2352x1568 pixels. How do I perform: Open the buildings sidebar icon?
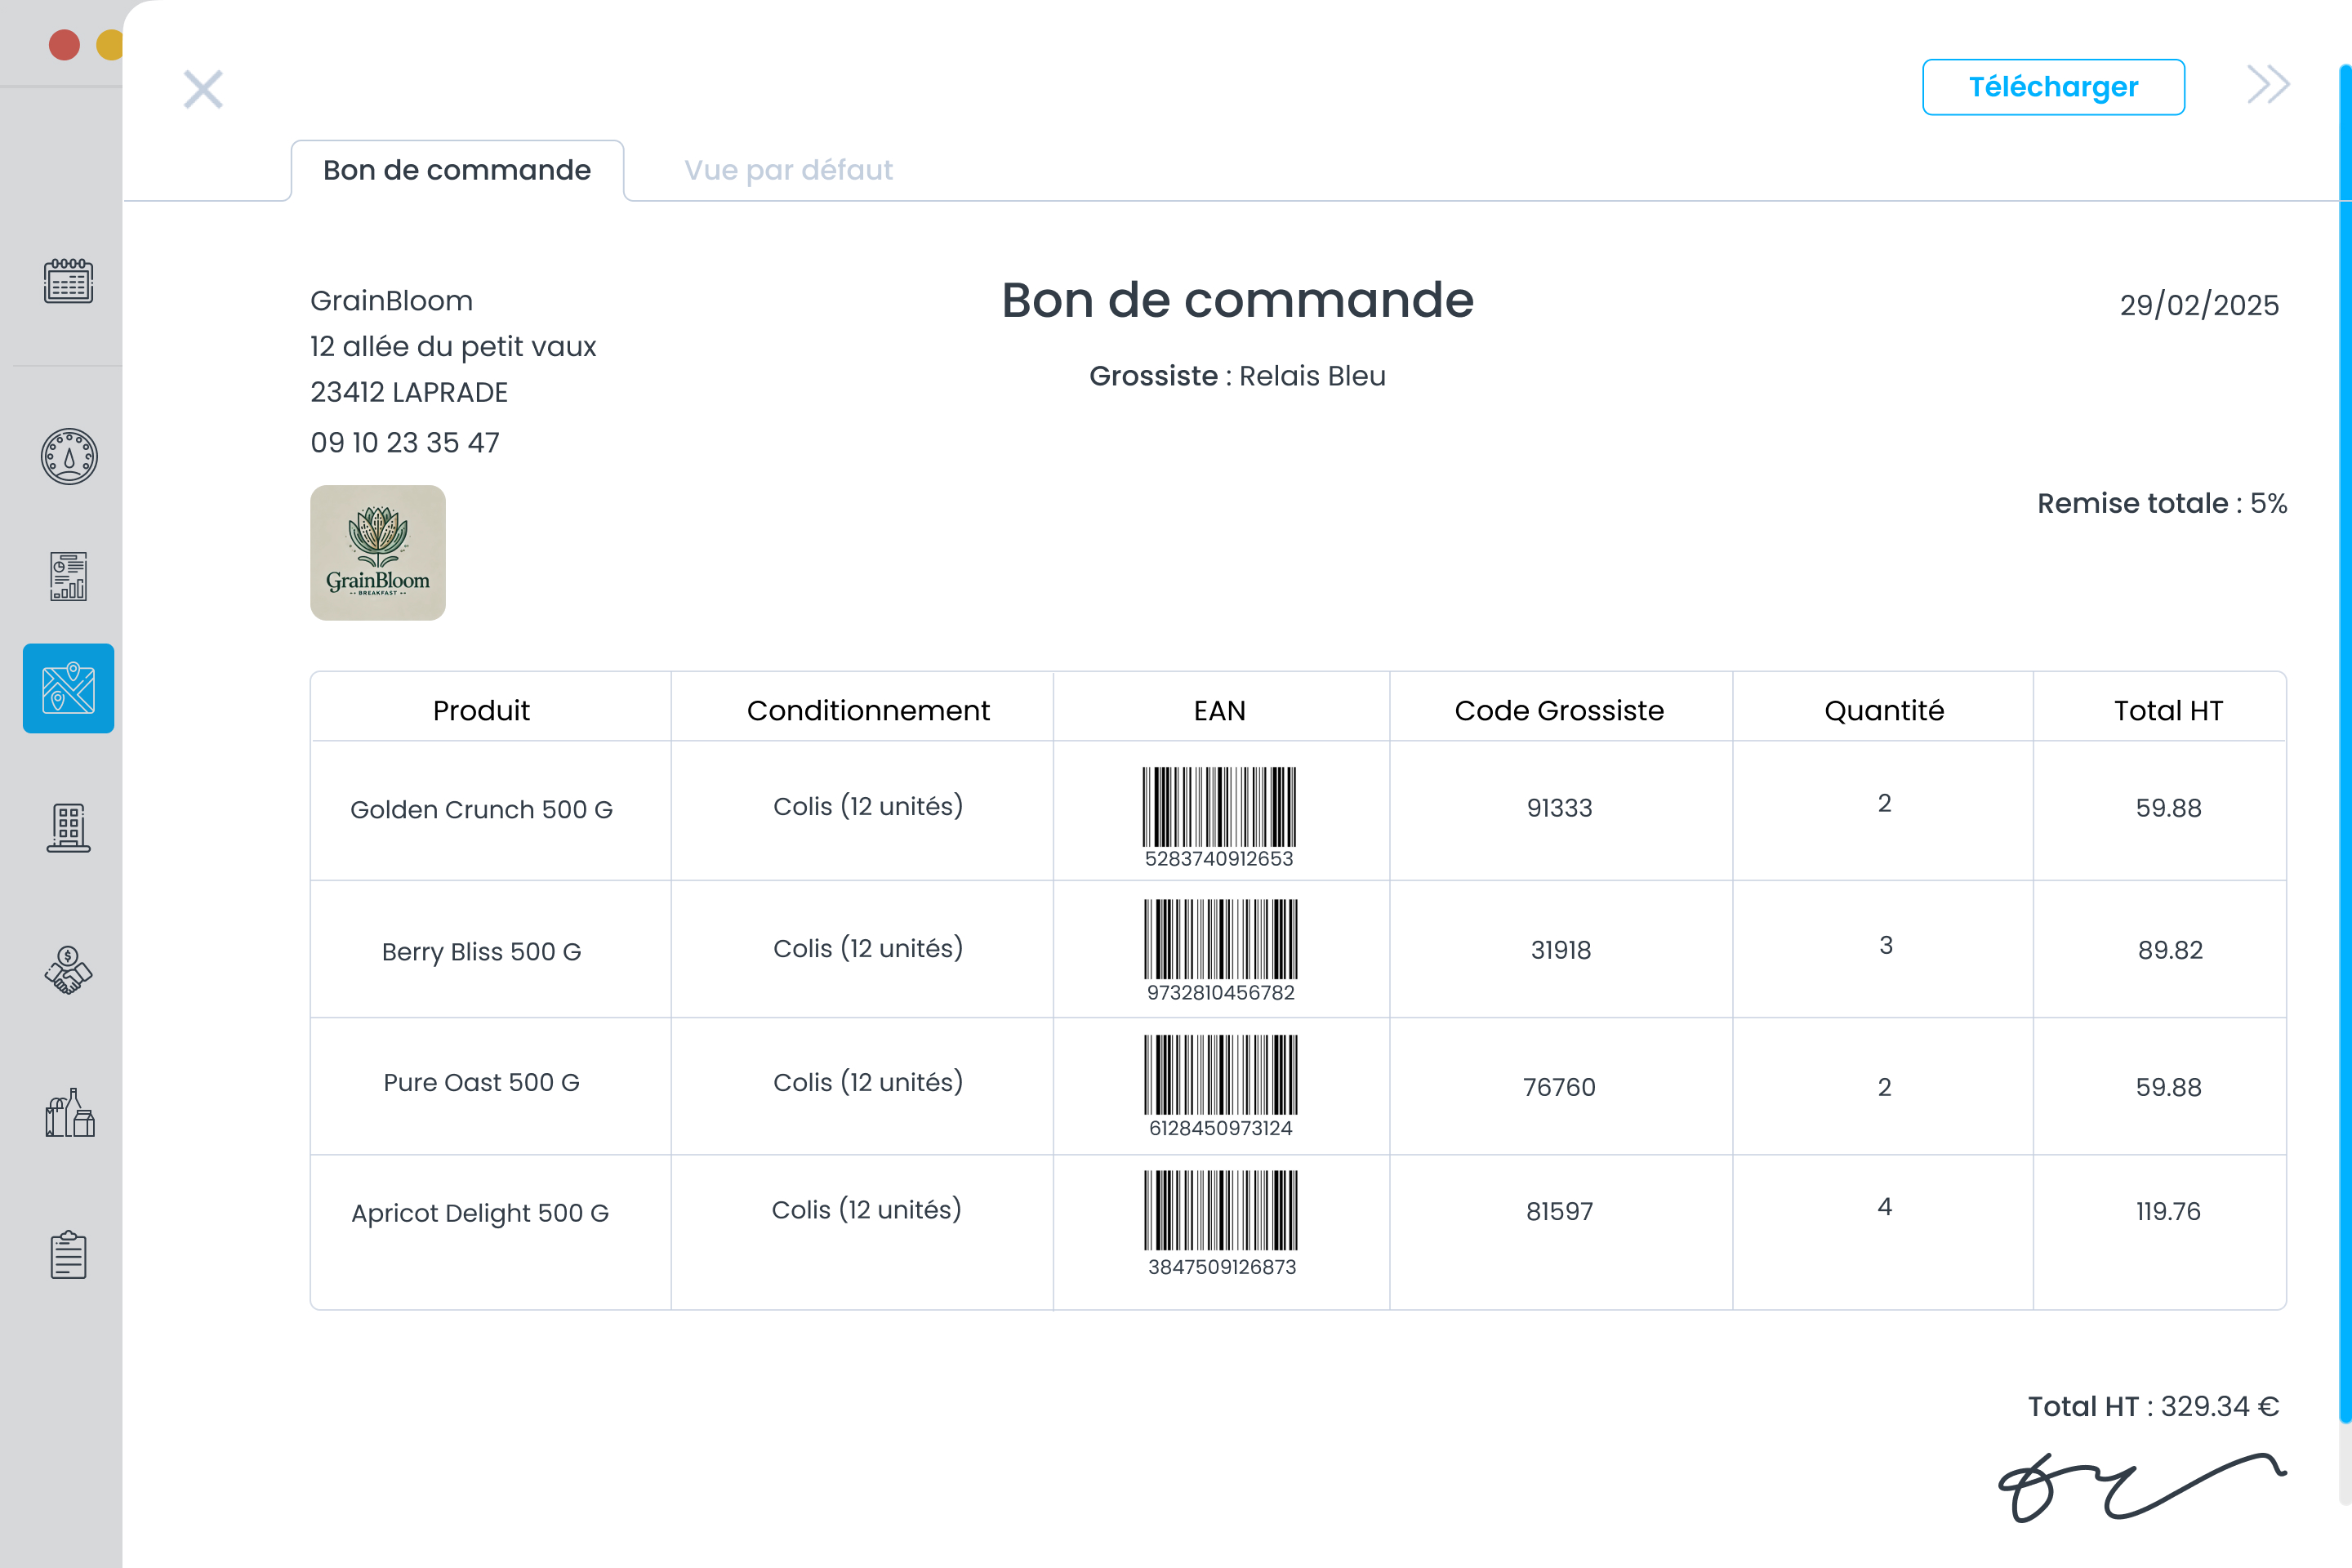(67, 826)
